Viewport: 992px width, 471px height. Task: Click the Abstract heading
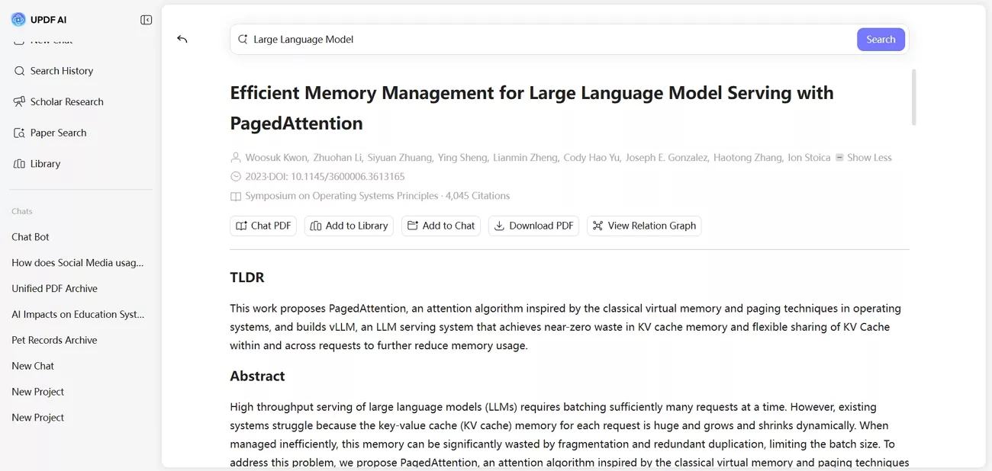click(257, 376)
